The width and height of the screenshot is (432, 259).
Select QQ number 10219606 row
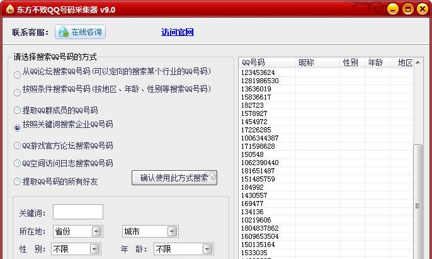click(x=326, y=220)
